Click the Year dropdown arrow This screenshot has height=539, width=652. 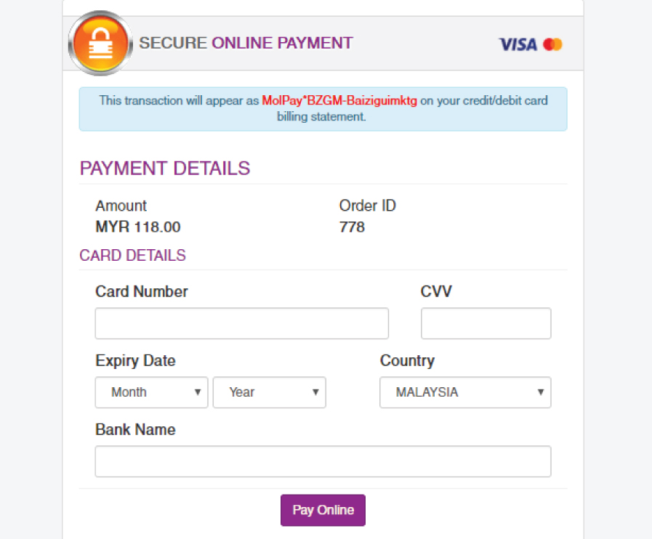coord(315,392)
